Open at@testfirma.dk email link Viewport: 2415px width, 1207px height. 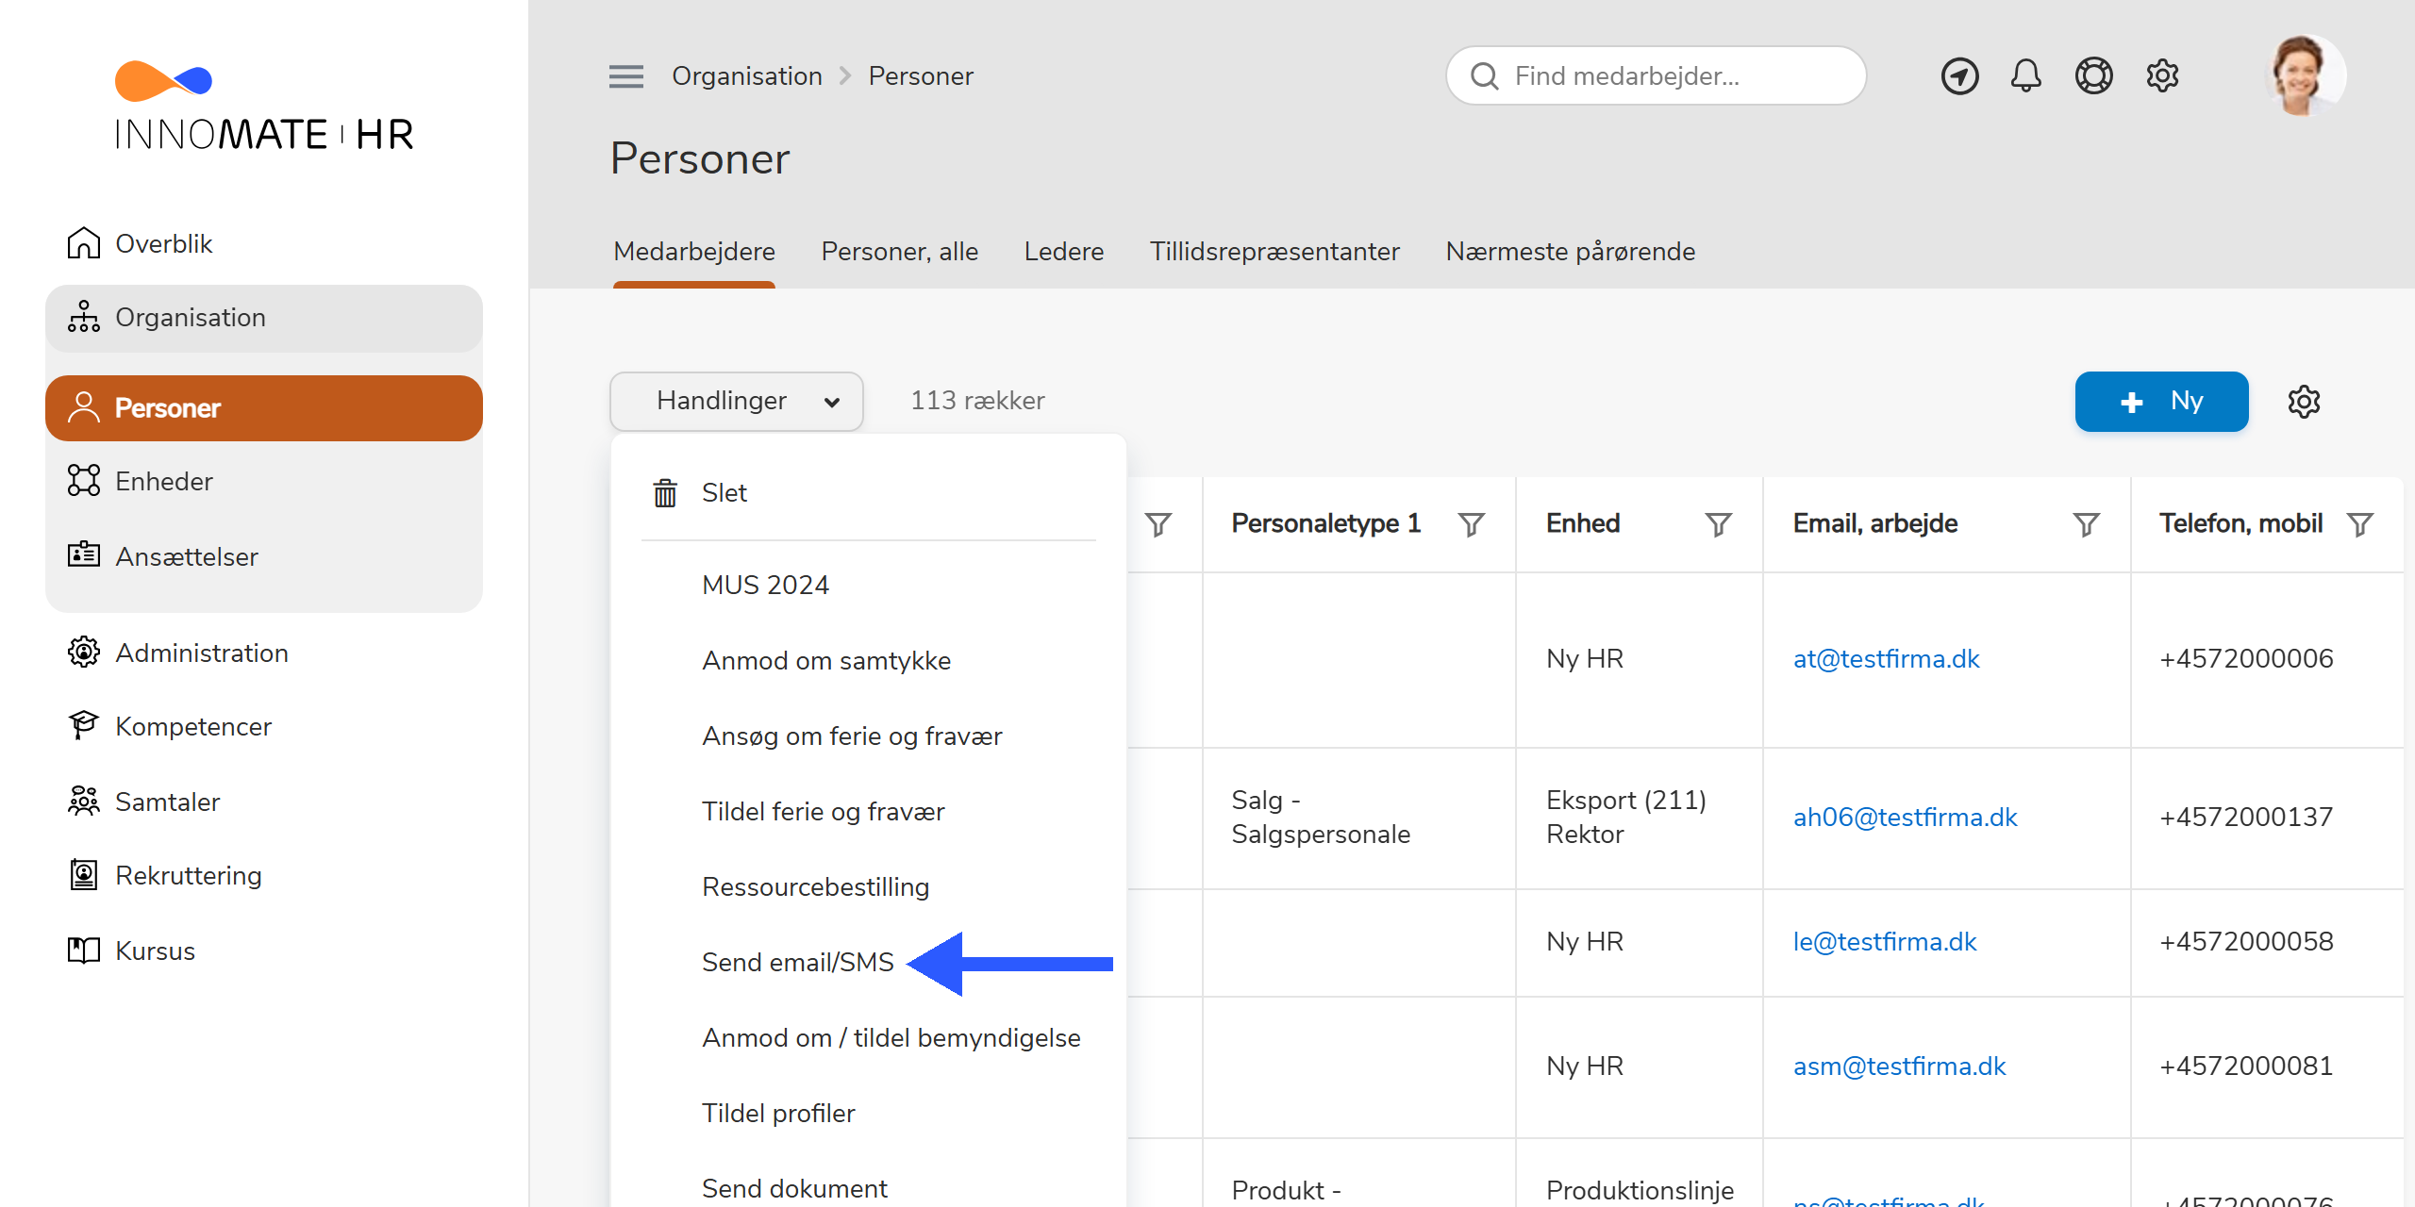tap(1887, 658)
